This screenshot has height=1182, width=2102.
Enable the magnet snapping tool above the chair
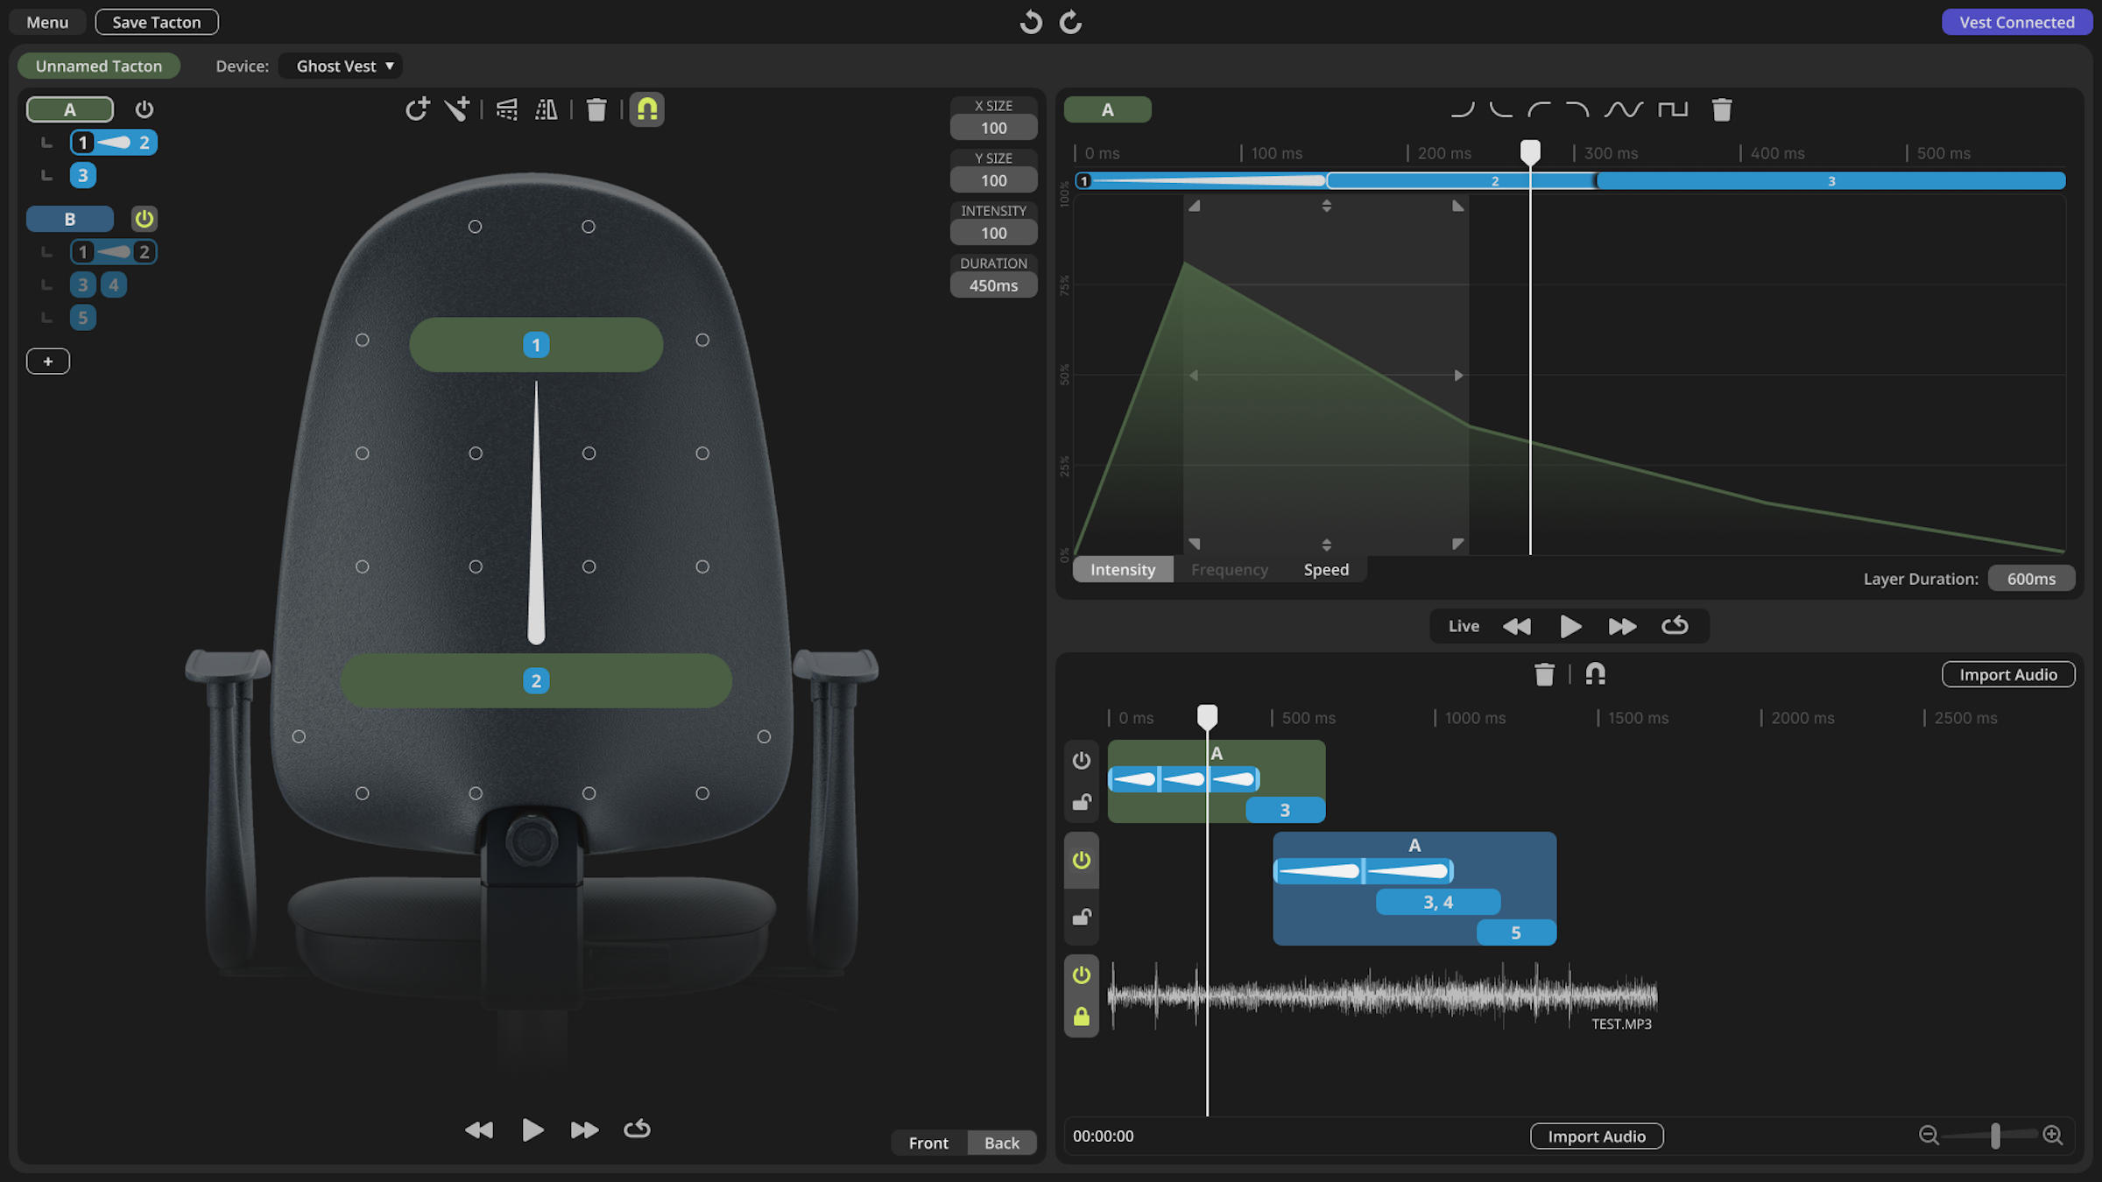[x=647, y=109]
